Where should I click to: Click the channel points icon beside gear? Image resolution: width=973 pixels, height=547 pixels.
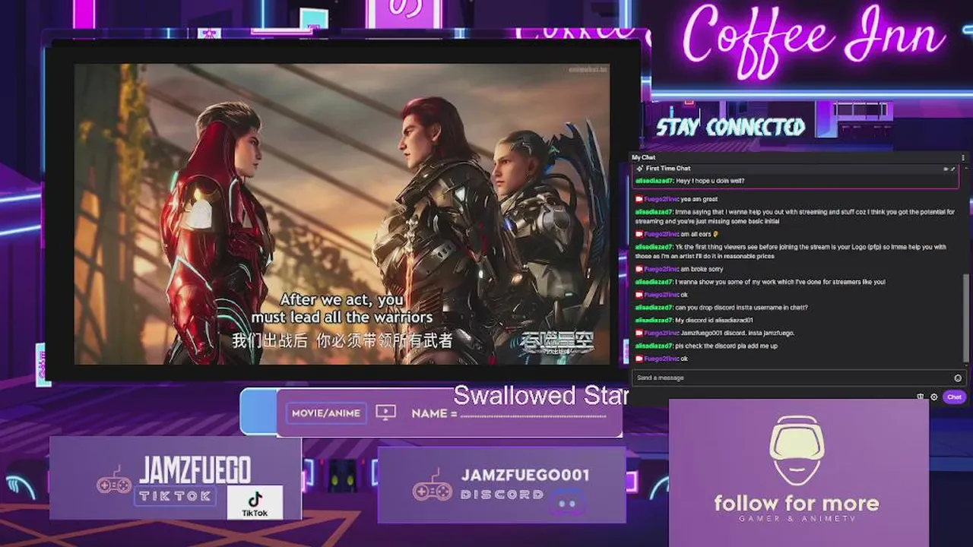point(921,397)
